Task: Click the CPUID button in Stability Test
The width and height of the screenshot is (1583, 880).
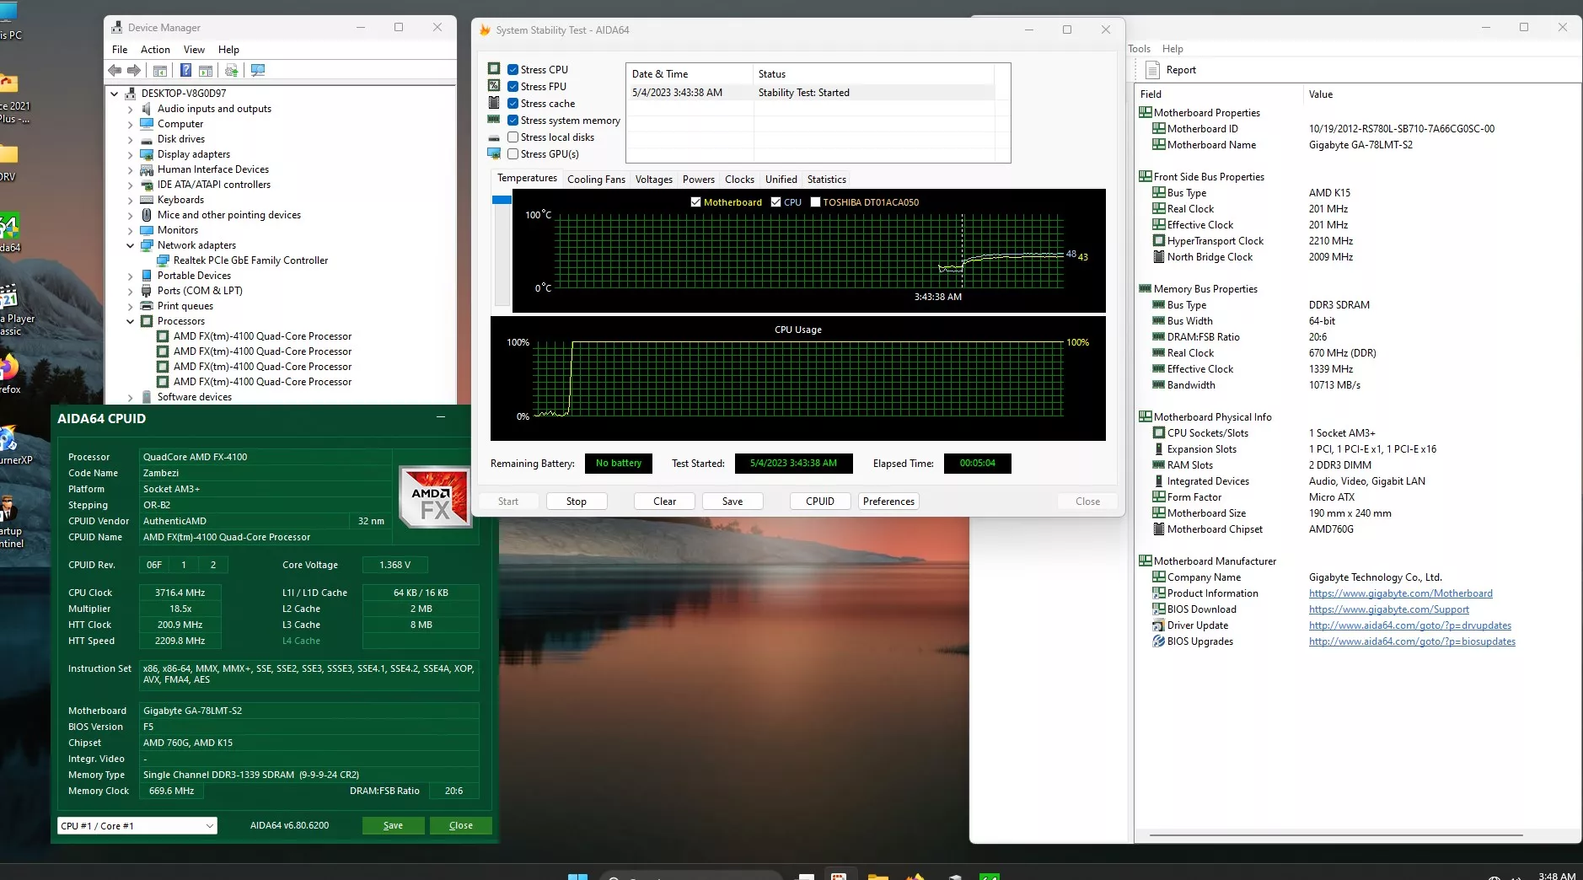Action: click(820, 502)
